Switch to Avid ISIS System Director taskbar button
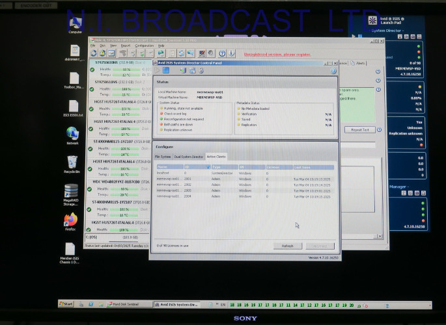446x325 pixels. 176,305
